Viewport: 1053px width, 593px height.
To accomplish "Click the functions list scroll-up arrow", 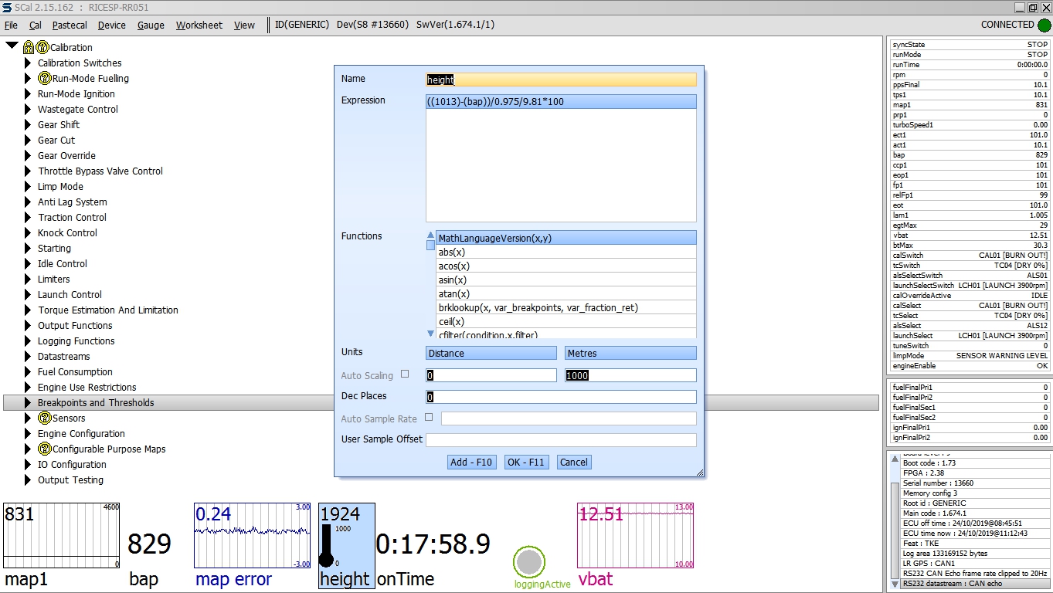I will click(430, 234).
